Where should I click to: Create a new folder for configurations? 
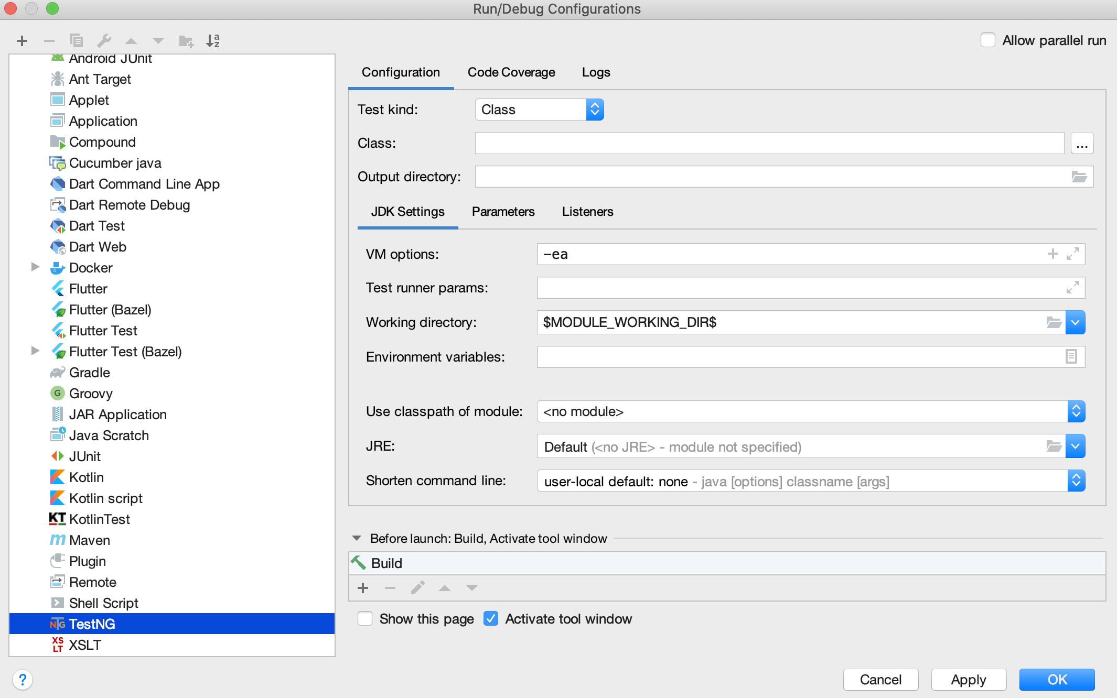[185, 40]
